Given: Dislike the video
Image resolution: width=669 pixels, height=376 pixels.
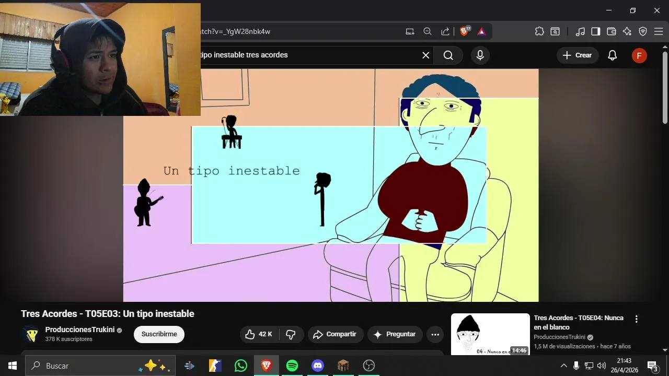Looking at the screenshot, I should [291, 334].
